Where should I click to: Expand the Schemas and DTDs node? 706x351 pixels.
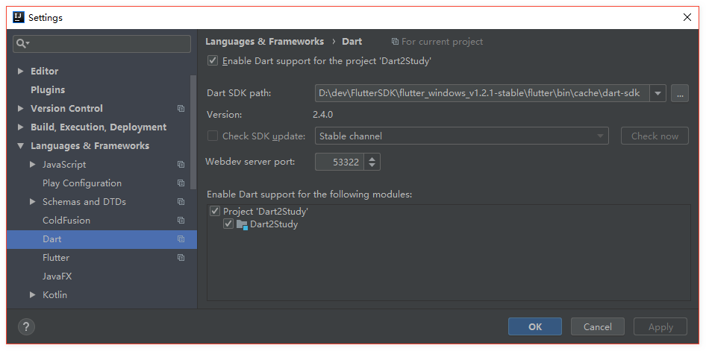(32, 202)
